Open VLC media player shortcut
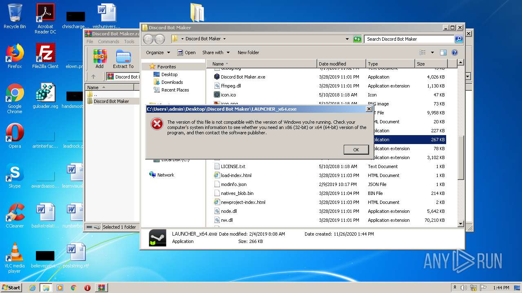Image resolution: width=522 pixels, height=293 pixels. coord(15,258)
